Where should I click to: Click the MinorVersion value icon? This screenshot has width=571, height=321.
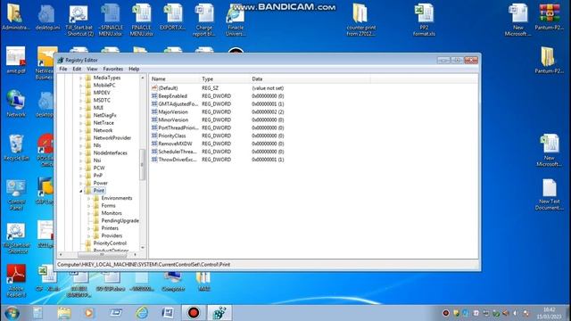(154, 119)
